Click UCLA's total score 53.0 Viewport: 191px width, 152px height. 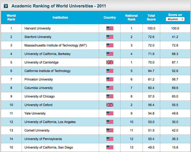[x=151, y=122]
